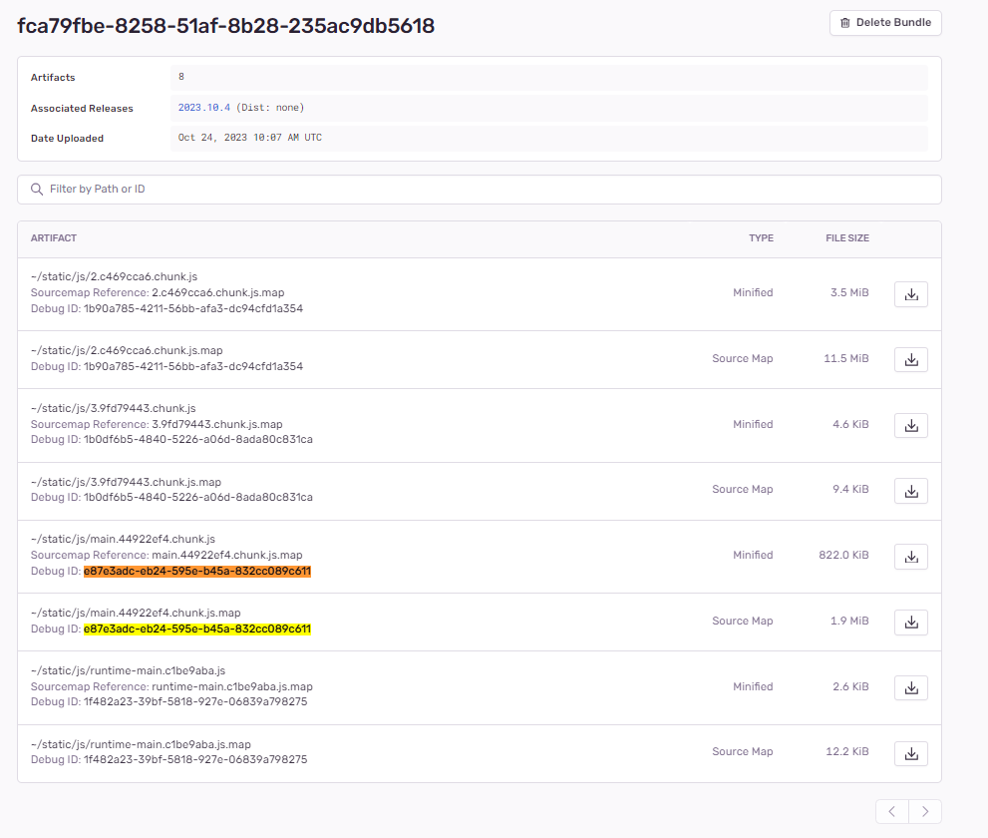988x838 pixels.
Task: Go to the next page of artifacts
Action: click(x=924, y=811)
